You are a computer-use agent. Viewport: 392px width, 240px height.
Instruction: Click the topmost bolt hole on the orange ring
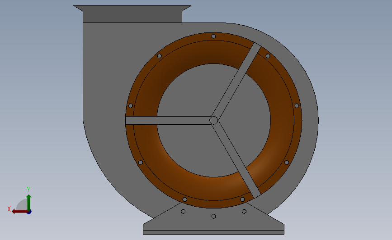pos(213,36)
